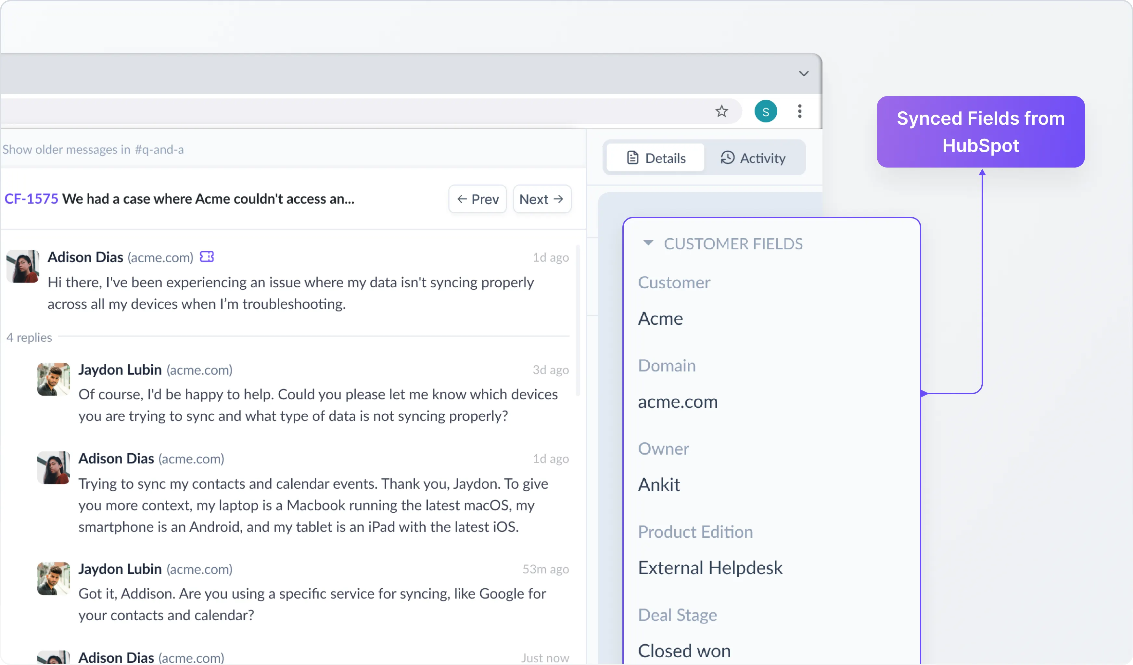Go to next ticket with Next
Screen dimensions: 1133x665
(542, 199)
